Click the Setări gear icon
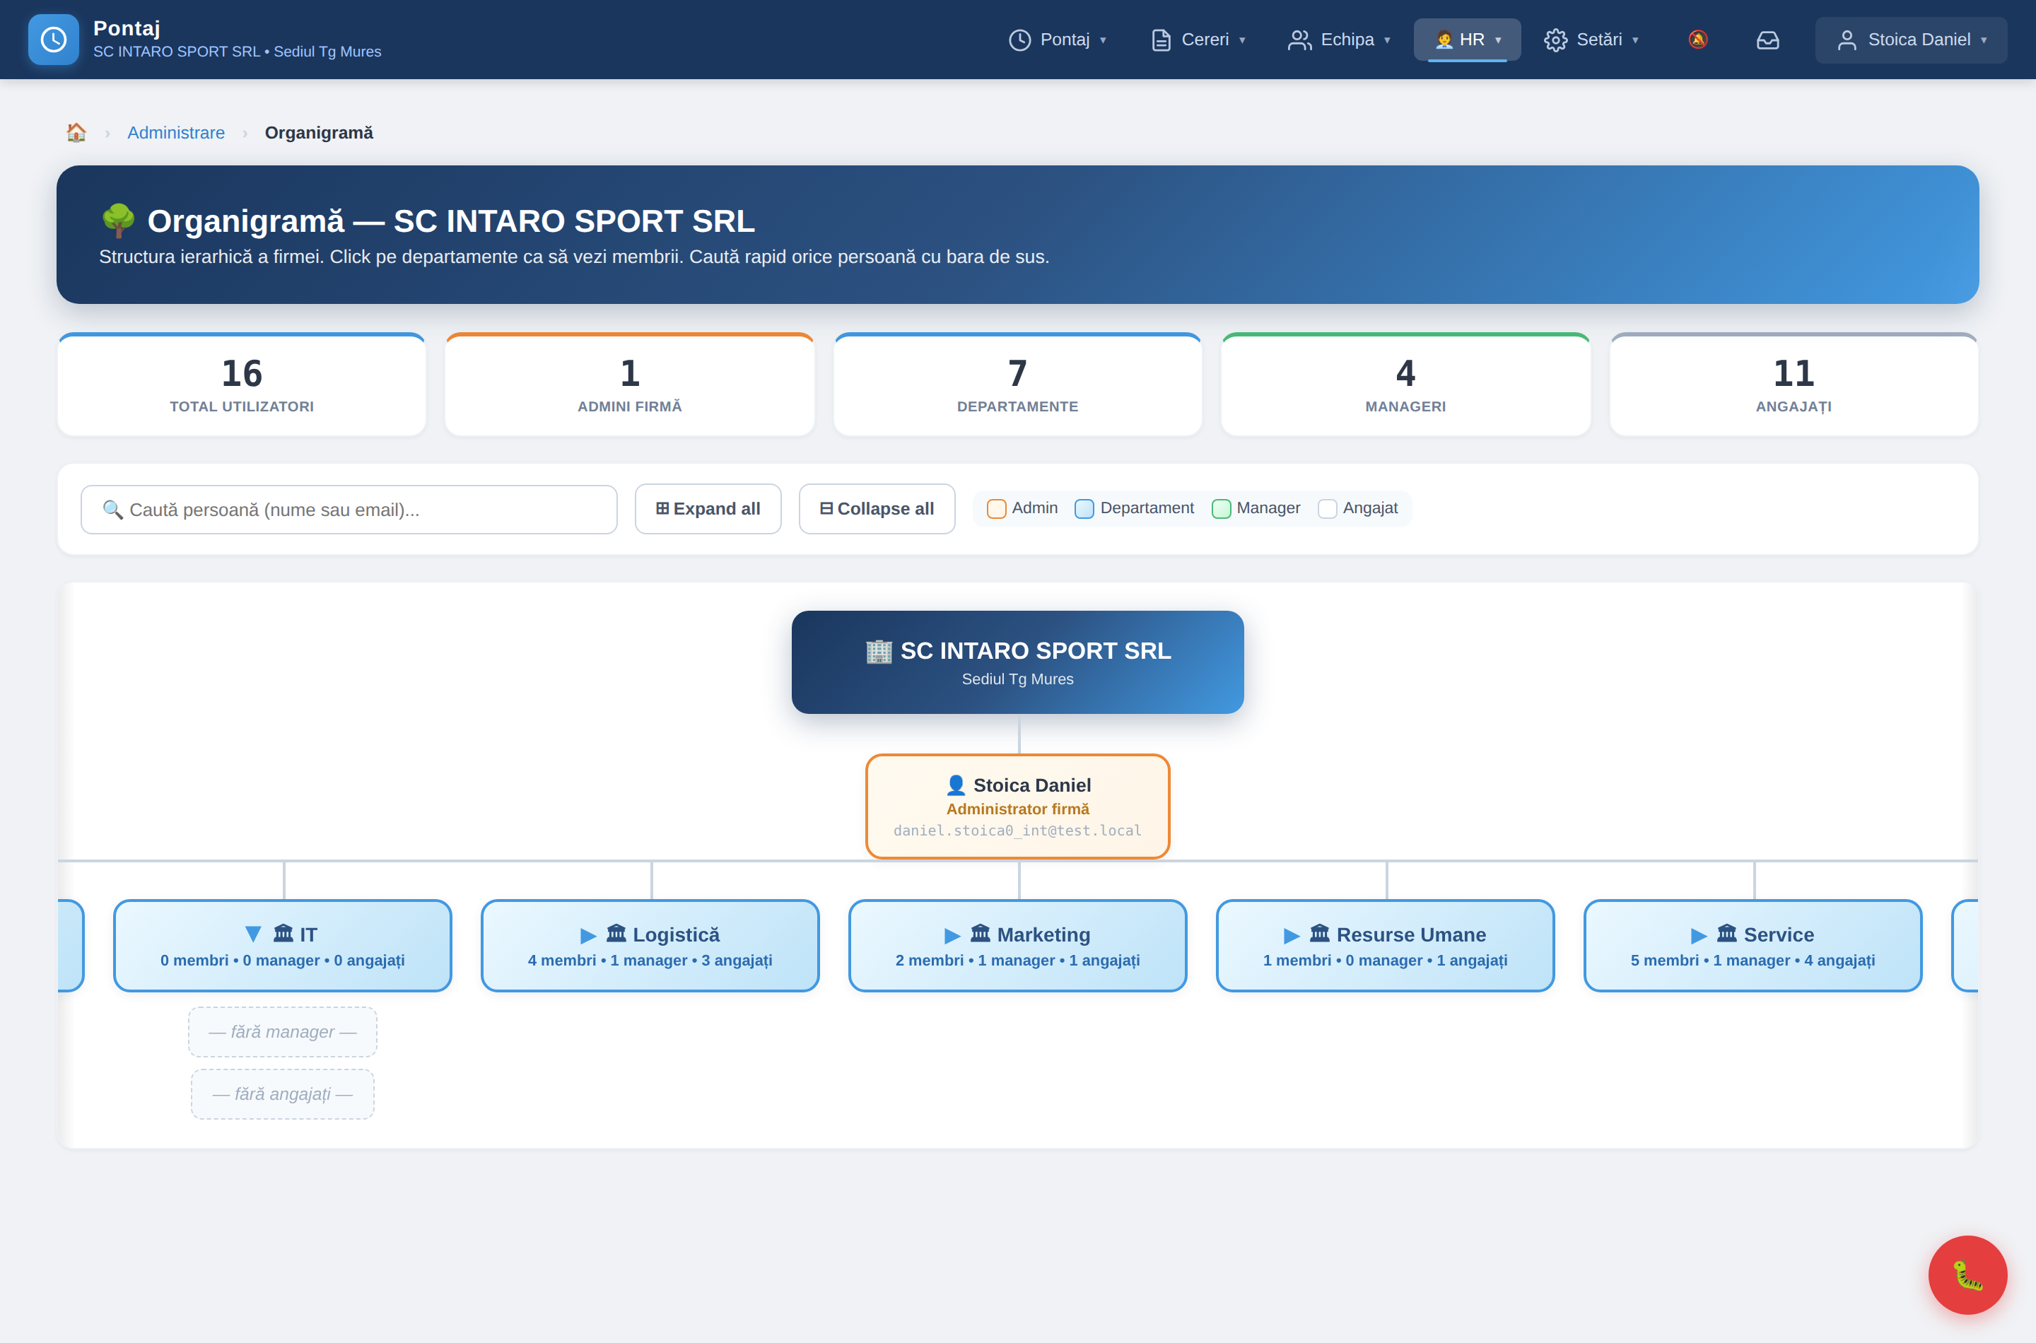The width and height of the screenshot is (2036, 1343). coord(1555,40)
